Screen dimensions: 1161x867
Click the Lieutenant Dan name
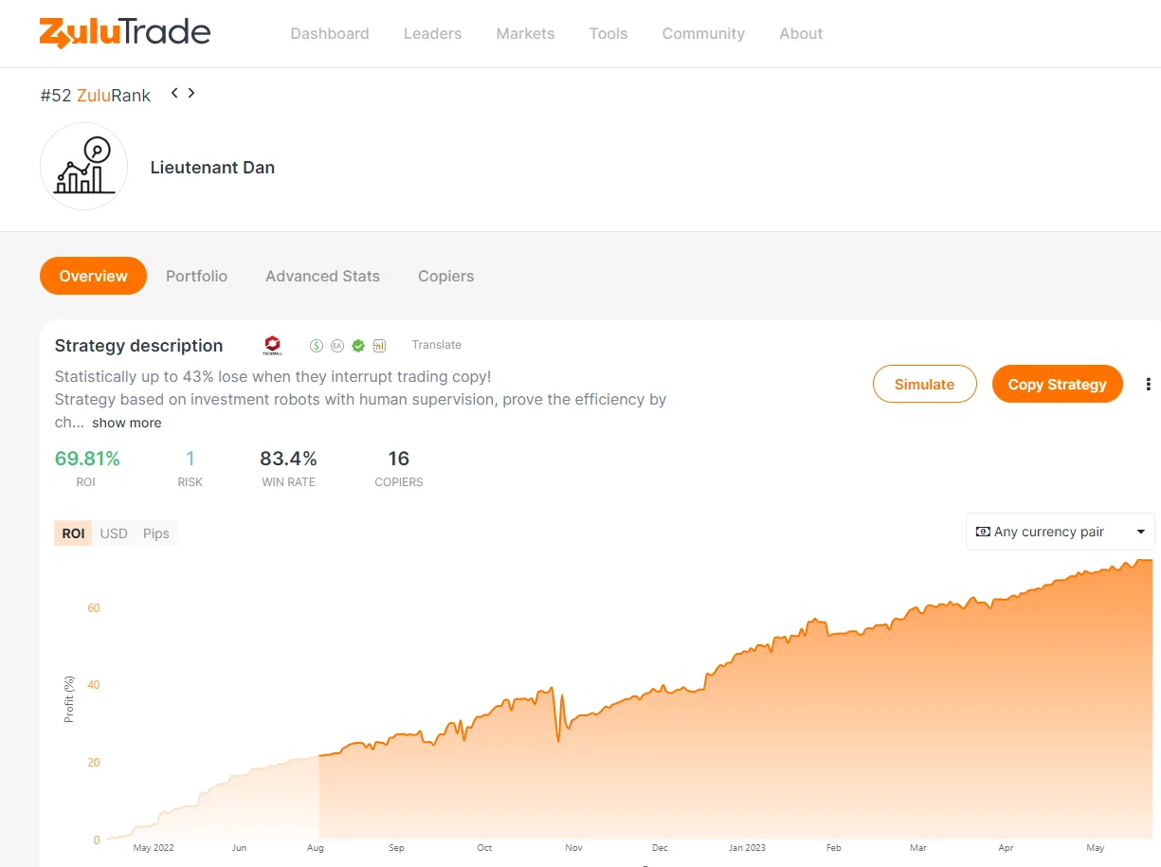pos(212,168)
